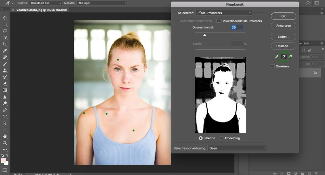The height and width of the screenshot is (175, 325).
Task: Select the Move tool
Action: pos(5,18)
